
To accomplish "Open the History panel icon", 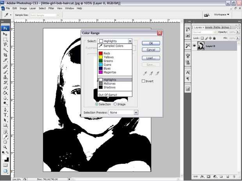I will [x=188, y=30].
